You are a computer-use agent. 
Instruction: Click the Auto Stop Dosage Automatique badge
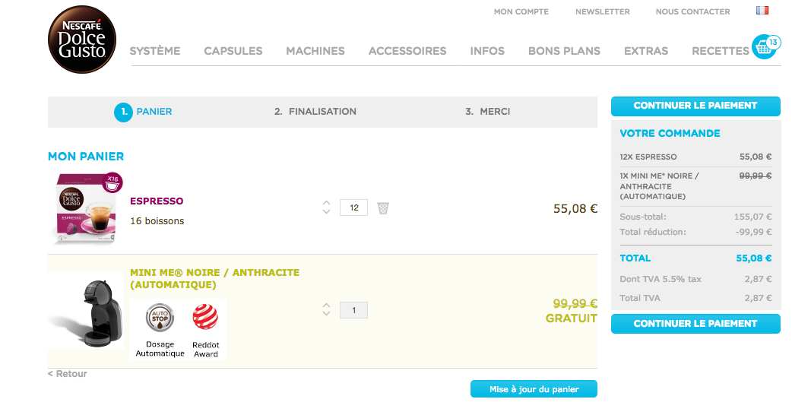coord(160,330)
